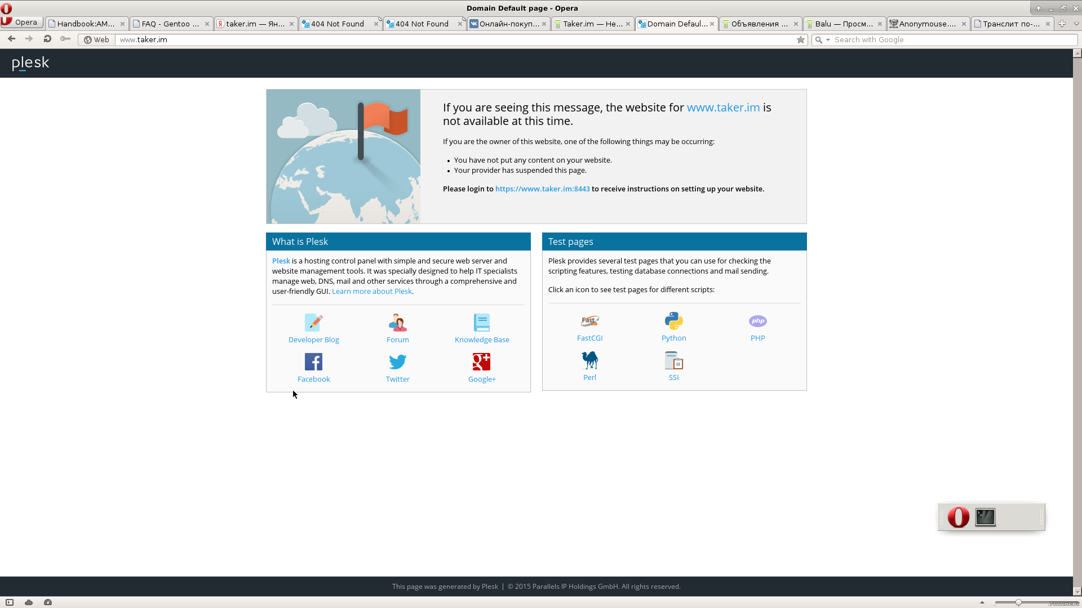Viewport: 1082px width, 608px height.
Task: Switch to the Объявления tab
Action: point(760,24)
